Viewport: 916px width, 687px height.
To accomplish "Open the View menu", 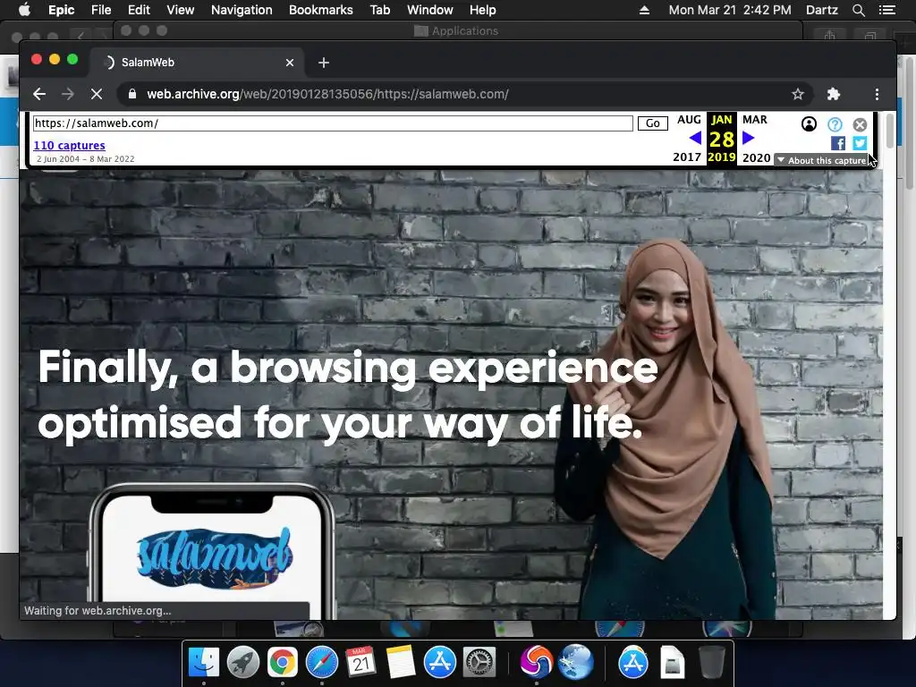I will click(180, 10).
